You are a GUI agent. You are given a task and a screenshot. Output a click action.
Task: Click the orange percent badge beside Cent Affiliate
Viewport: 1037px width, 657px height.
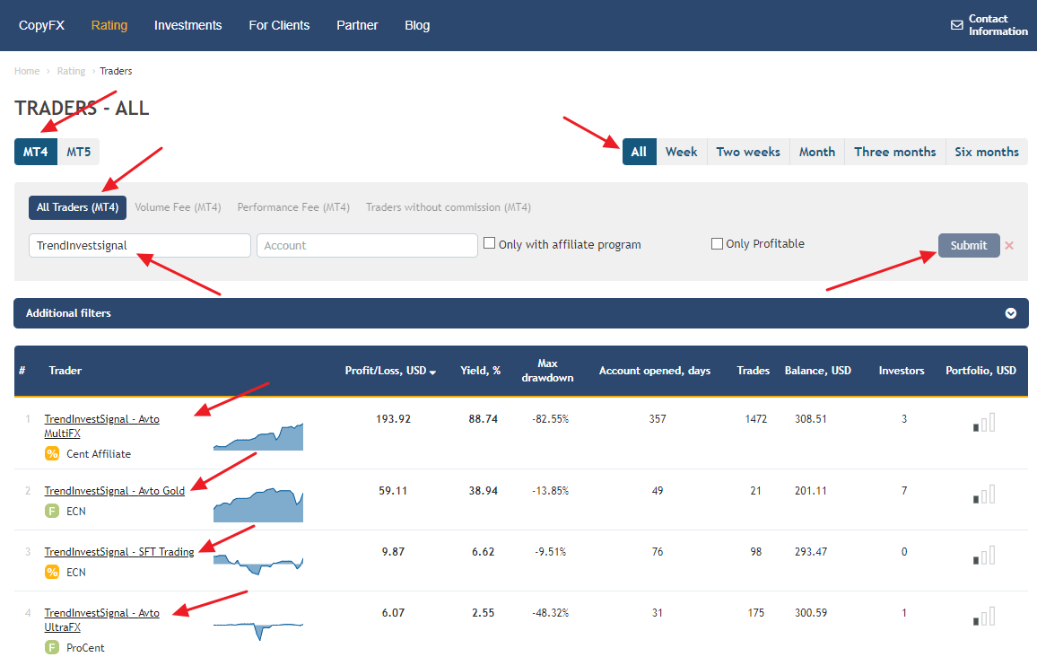[x=52, y=454]
